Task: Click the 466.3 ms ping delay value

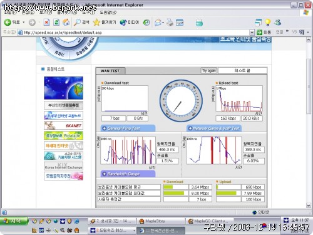Action: pos(167,150)
